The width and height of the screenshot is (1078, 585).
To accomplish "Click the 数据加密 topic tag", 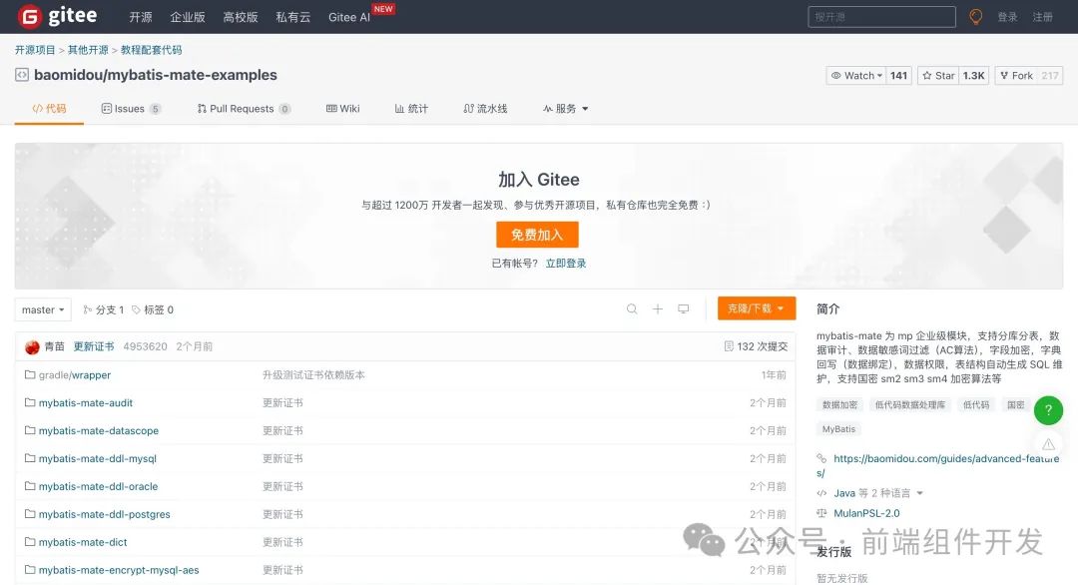I will (840, 405).
